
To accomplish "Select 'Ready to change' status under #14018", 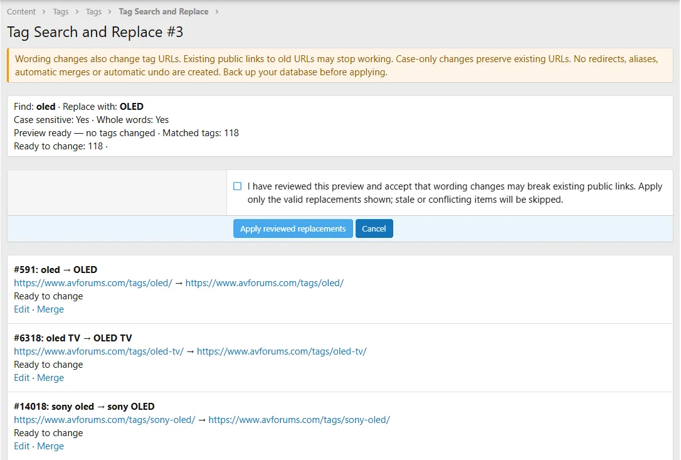I will pyautogui.click(x=48, y=433).
